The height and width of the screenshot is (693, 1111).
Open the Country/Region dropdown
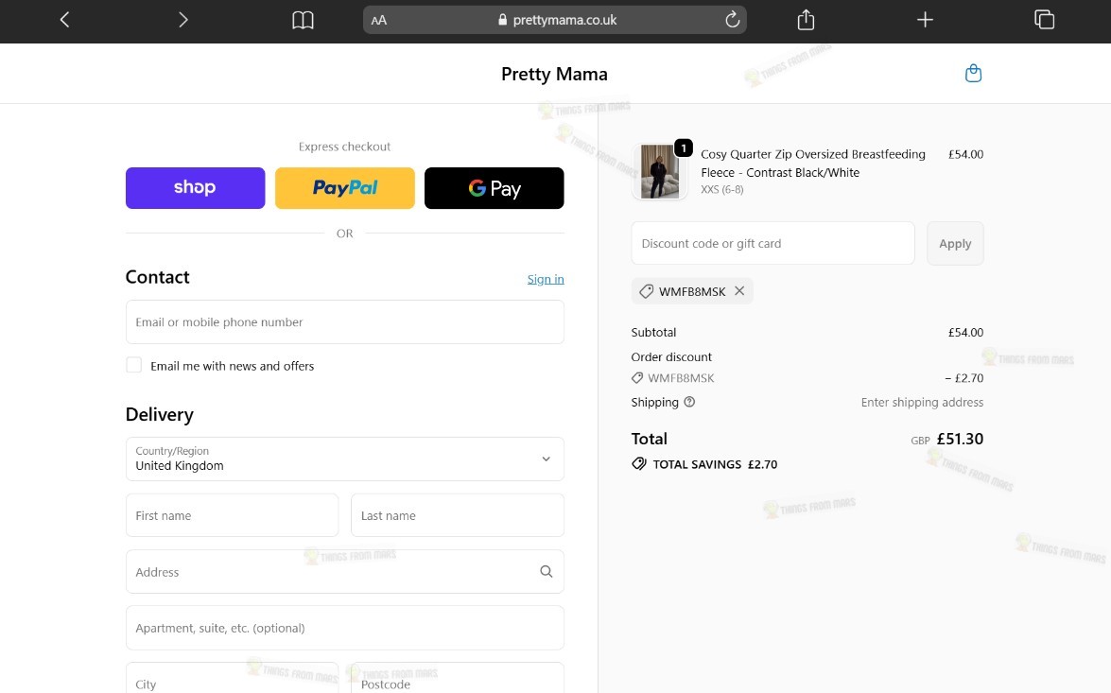[344, 459]
